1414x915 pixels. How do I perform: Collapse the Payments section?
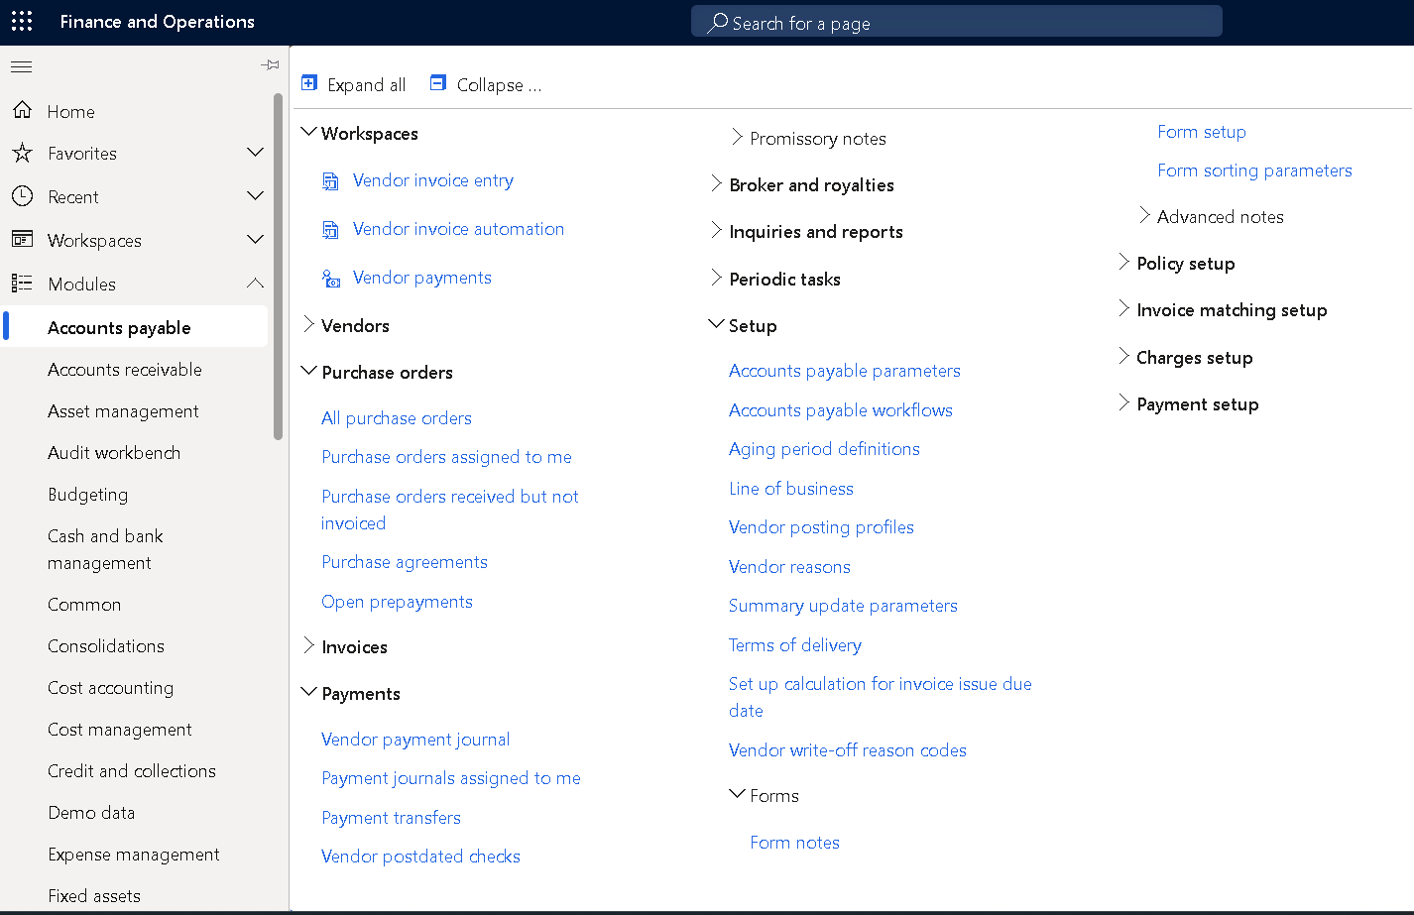coord(308,692)
